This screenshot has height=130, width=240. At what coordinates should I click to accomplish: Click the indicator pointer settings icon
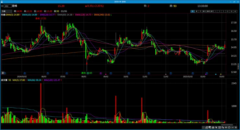pyautogui.click(x=223, y=127)
